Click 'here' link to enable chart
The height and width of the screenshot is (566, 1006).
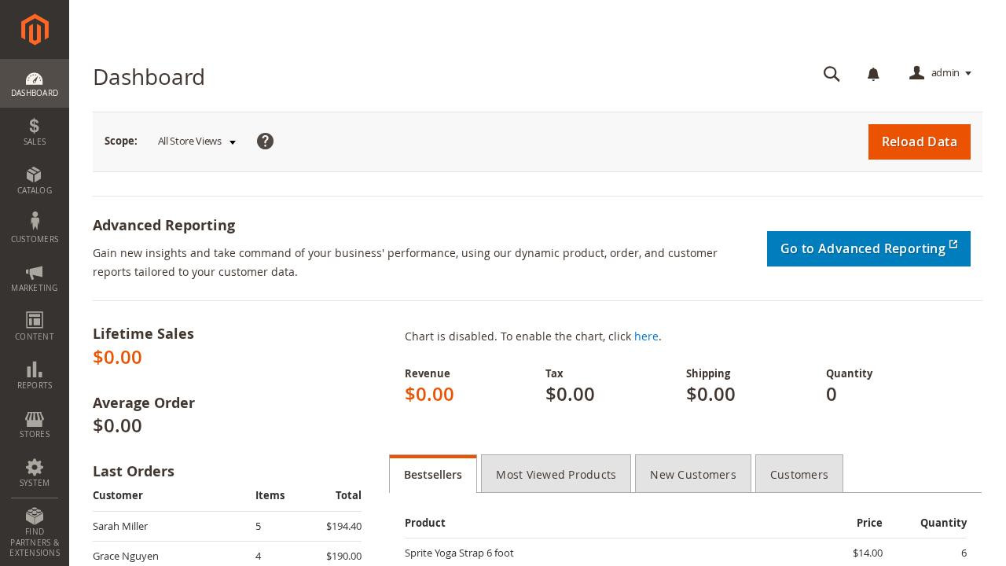pos(646,336)
